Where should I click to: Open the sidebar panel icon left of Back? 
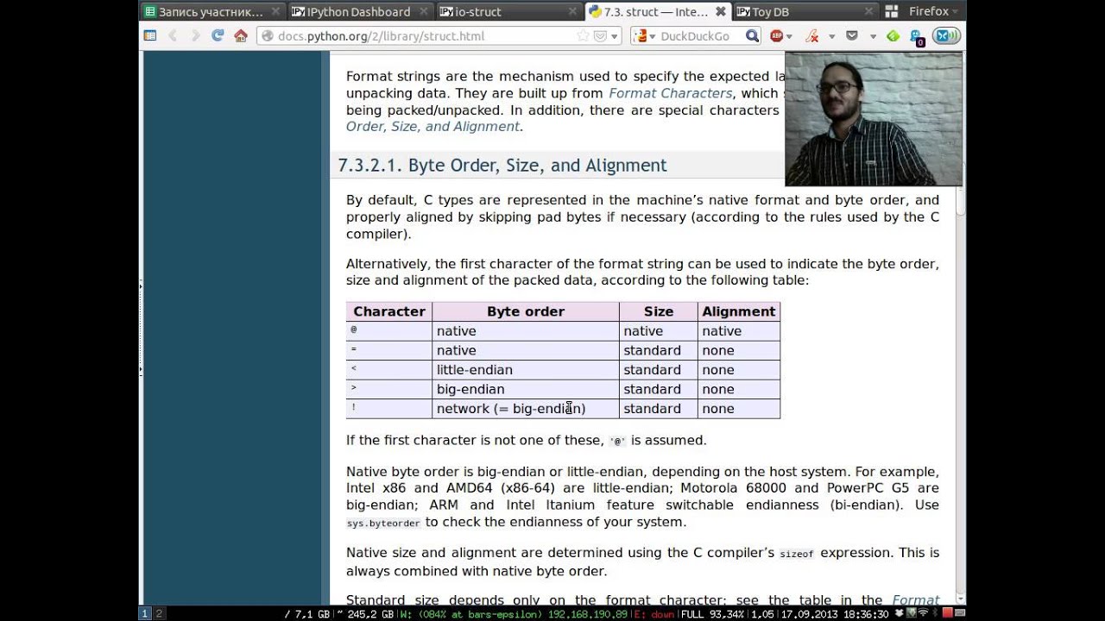click(150, 36)
